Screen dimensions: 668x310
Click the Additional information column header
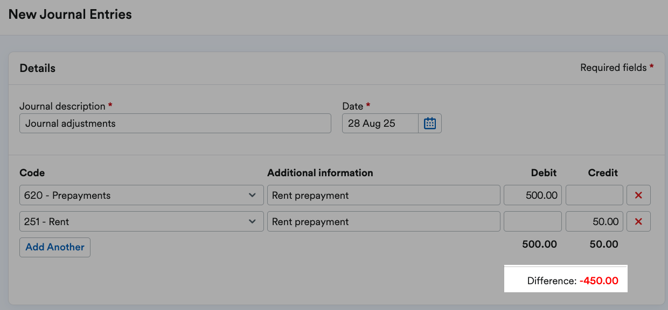click(x=320, y=173)
